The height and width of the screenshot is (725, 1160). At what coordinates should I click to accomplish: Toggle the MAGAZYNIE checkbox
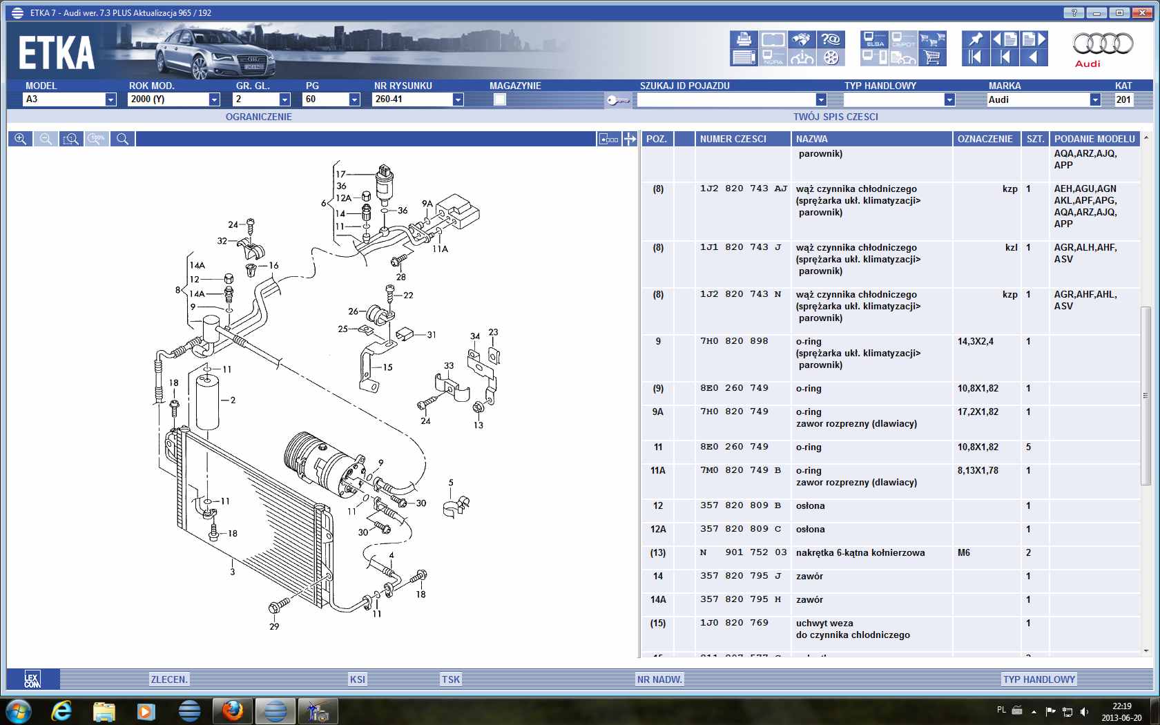(x=500, y=99)
